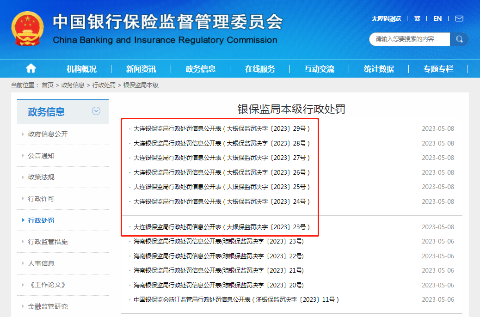
Task: Open 海南银保监局 penalty notice 22号
Action: click(x=218, y=256)
